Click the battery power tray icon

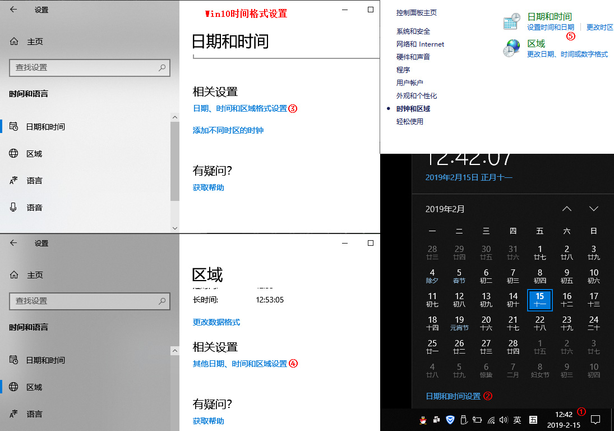477,420
